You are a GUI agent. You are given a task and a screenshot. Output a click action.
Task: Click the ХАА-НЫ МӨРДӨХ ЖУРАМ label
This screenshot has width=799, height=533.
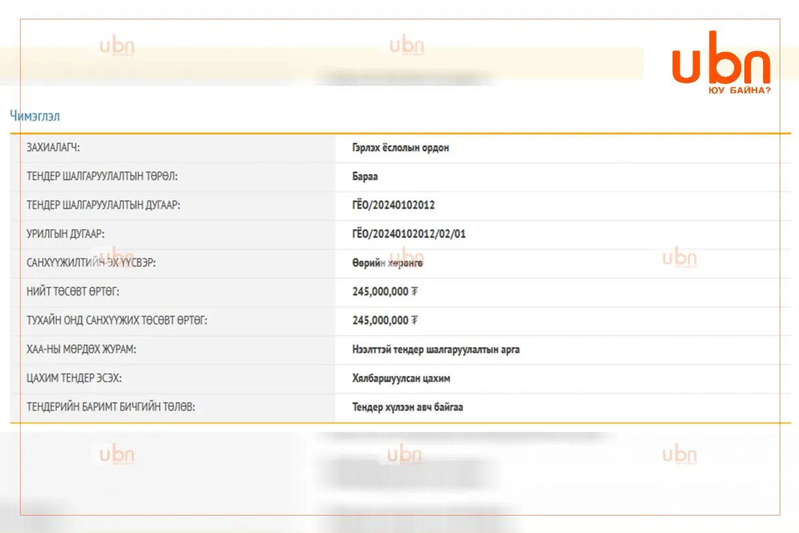click(x=82, y=349)
